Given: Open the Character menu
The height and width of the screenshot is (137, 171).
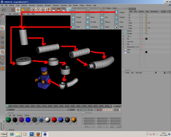Looking at the screenshot, I should [x=56, y=5].
